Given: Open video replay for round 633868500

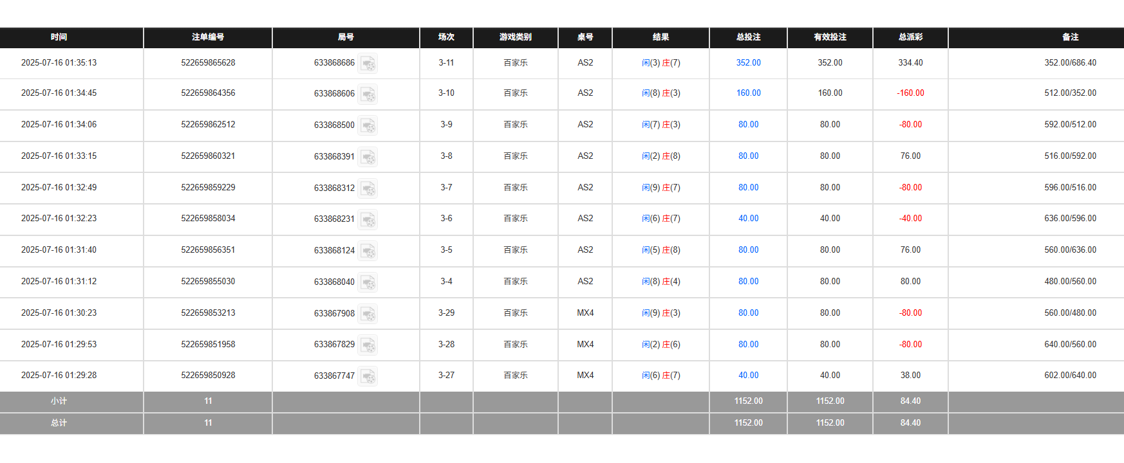Looking at the screenshot, I should click(x=368, y=125).
